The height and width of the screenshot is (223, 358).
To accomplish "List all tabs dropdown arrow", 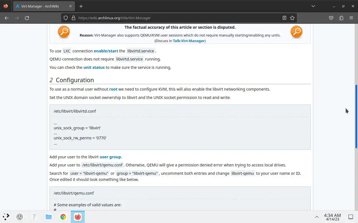I will point(313,6).
